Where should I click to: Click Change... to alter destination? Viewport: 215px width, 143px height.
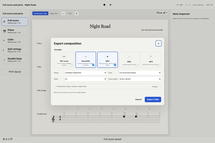(x=155, y=87)
